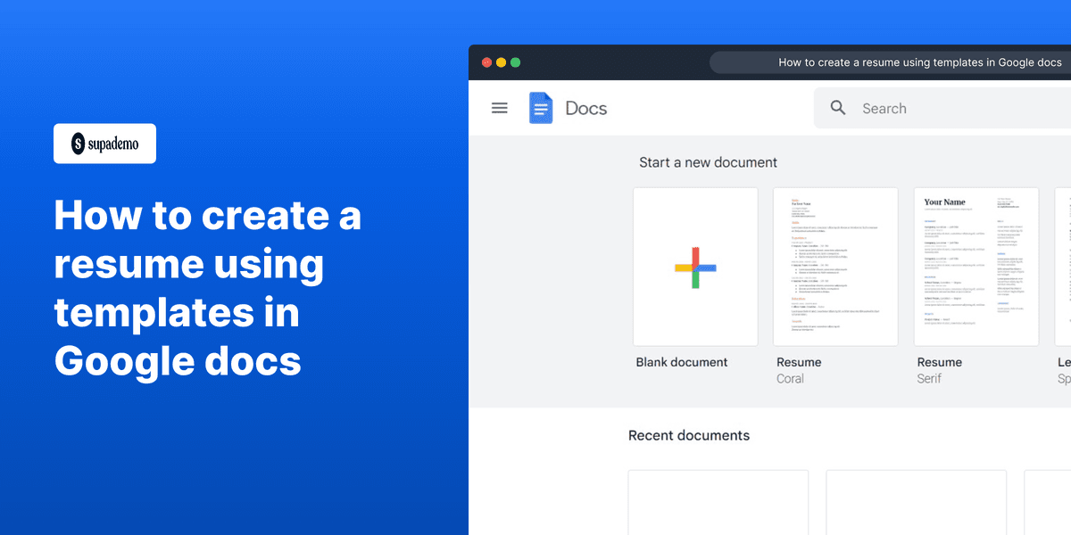Choose the Resume Serif template
1071x535 pixels.
976,266
